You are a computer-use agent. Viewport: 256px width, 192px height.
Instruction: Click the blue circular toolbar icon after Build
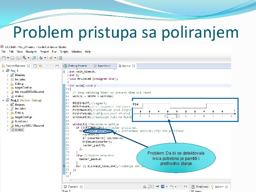[34, 58]
